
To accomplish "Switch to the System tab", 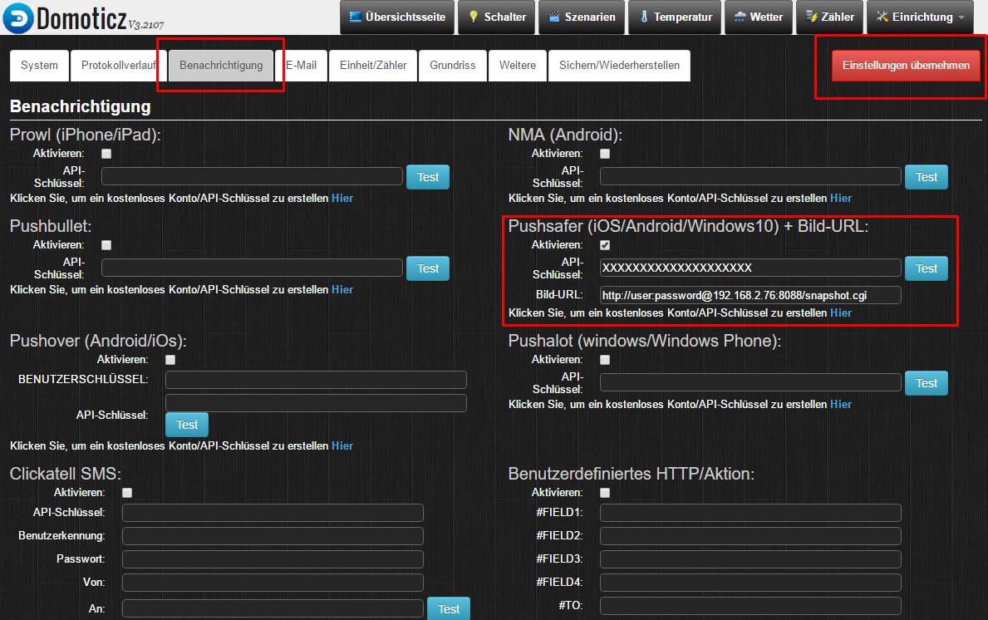I will (39, 66).
